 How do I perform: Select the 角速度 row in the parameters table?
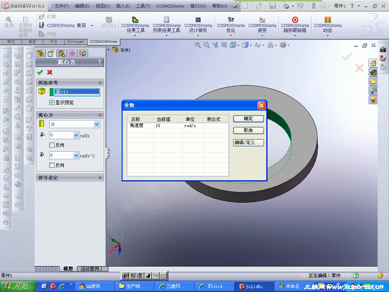[178, 125]
